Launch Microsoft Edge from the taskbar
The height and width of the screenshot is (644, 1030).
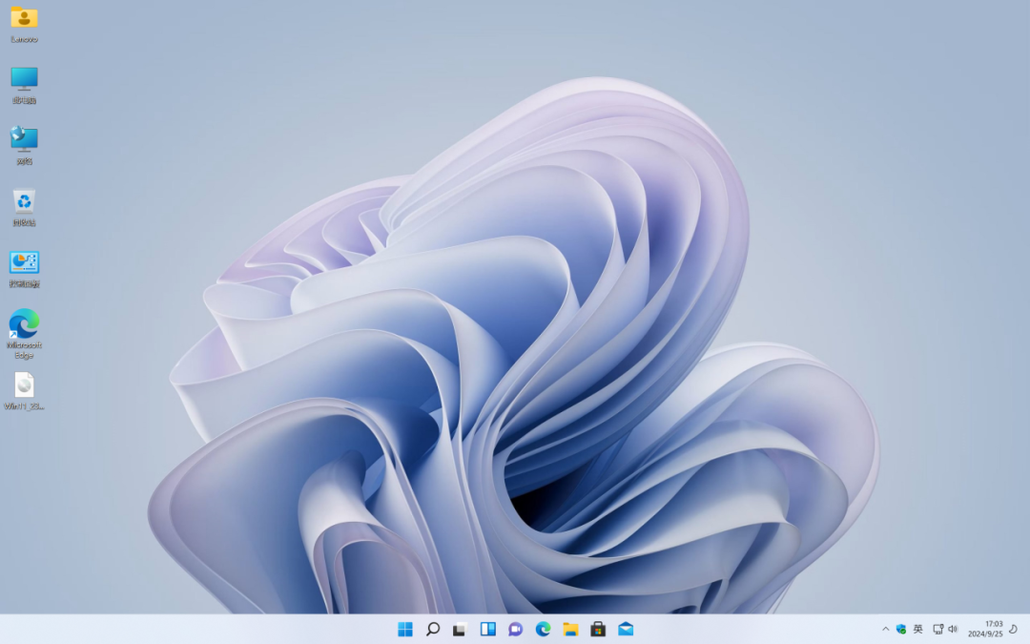point(544,630)
